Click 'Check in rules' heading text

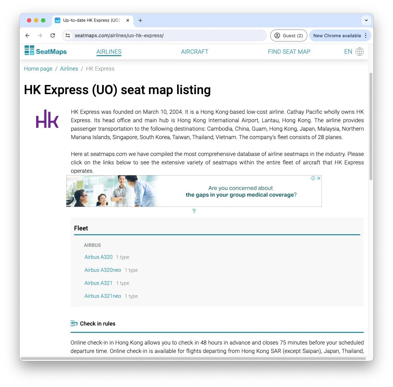pos(98,323)
